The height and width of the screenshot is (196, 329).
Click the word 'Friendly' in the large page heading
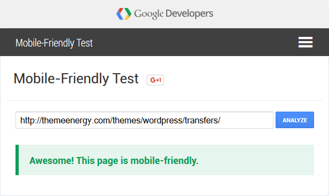click(85, 79)
